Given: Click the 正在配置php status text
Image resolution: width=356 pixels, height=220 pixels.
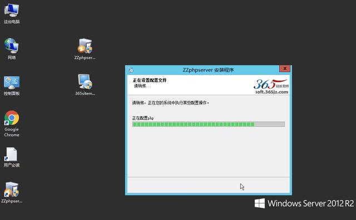Looking at the screenshot, I should pyautogui.click(x=143, y=118).
